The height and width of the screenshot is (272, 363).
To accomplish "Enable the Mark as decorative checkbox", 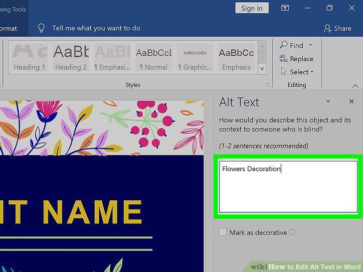I will [x=222, y=232].
